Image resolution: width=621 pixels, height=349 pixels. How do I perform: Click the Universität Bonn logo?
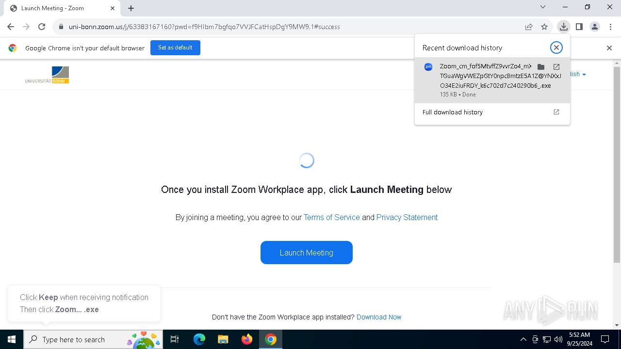tap(47, 75)
